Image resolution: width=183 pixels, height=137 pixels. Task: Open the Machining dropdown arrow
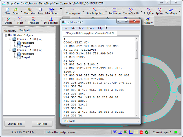coord(54,10)
